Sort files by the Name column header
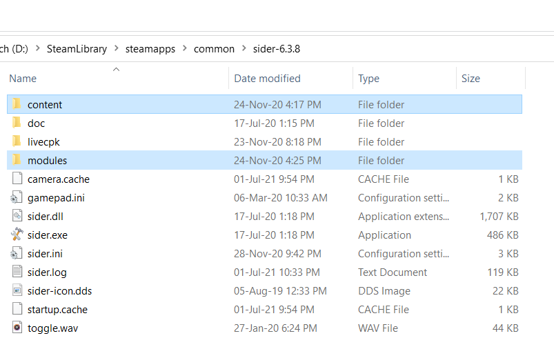 (23, 79)
